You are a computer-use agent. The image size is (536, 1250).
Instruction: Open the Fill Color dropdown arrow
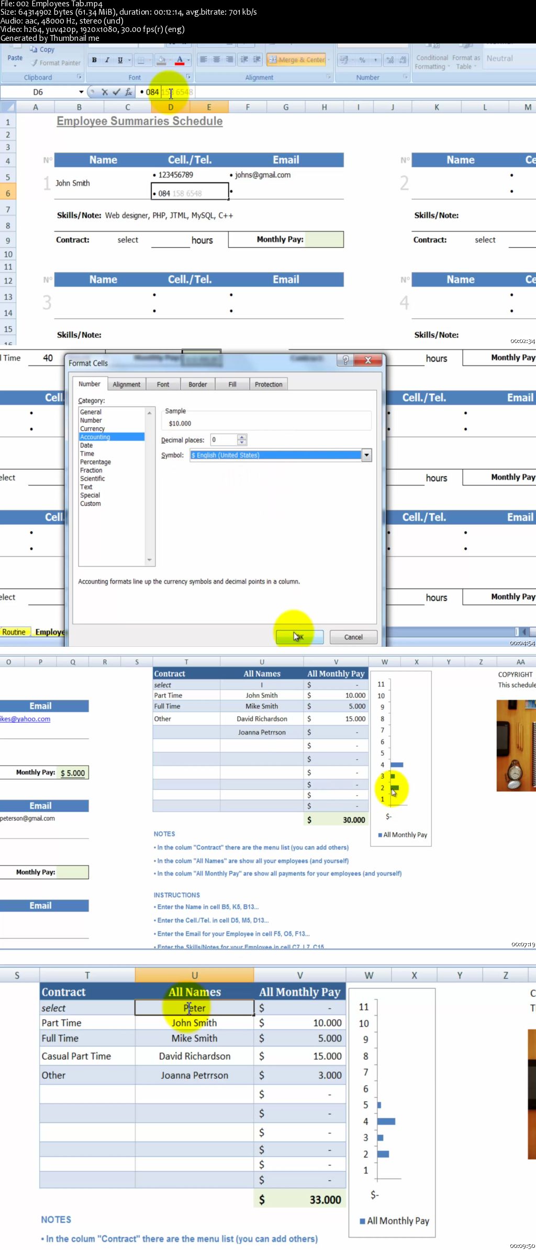click(x=170, y=60)
